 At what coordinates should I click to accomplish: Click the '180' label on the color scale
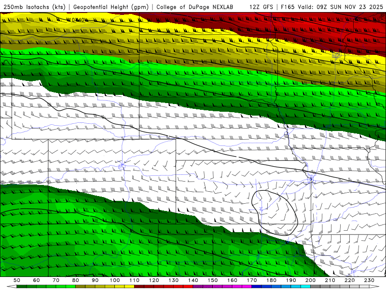click(x=271, y=280)
